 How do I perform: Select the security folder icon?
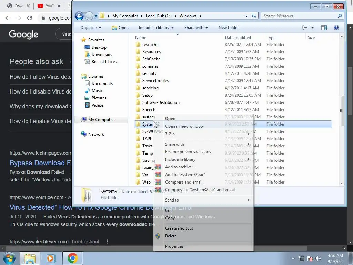138,73
